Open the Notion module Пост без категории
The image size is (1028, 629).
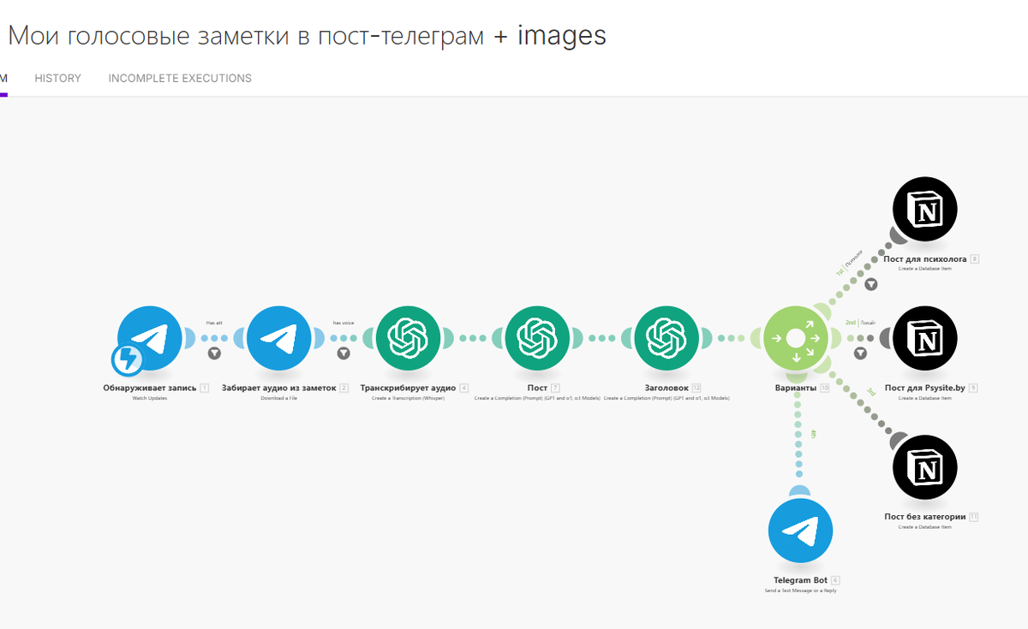tap(925, 467)
